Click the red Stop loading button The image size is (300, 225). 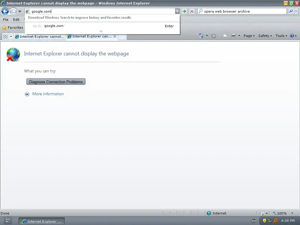pos(192,11)
